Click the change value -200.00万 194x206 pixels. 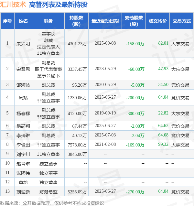135,98
